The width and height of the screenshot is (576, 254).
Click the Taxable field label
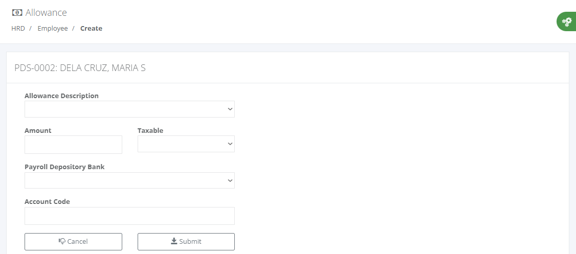coord(150,130)
